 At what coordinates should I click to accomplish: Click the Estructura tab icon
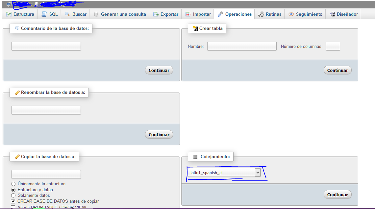pyautogui.click(x=9, y=14)
